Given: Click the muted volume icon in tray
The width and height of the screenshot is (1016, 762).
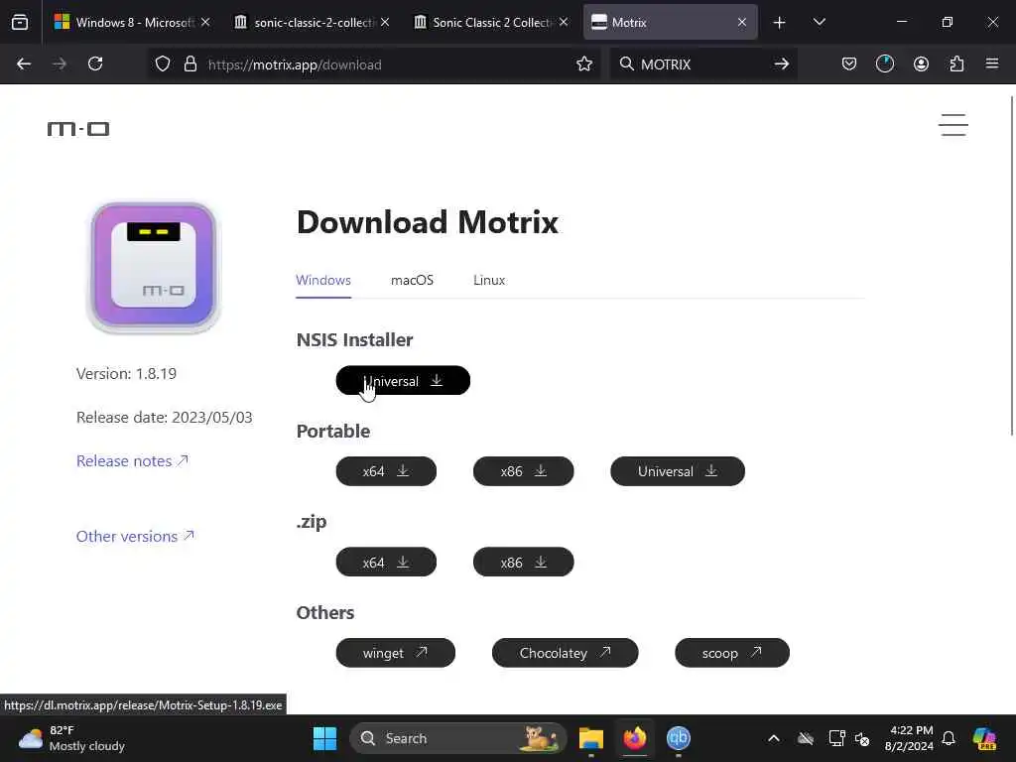Looking at the screenshot, I should [x=862, y=738].
